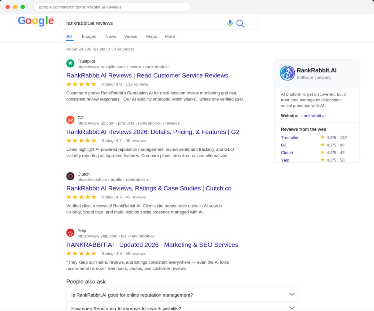Open the Maps tab
The height and width of the screenshot is (311, 374).
point(151,36)
